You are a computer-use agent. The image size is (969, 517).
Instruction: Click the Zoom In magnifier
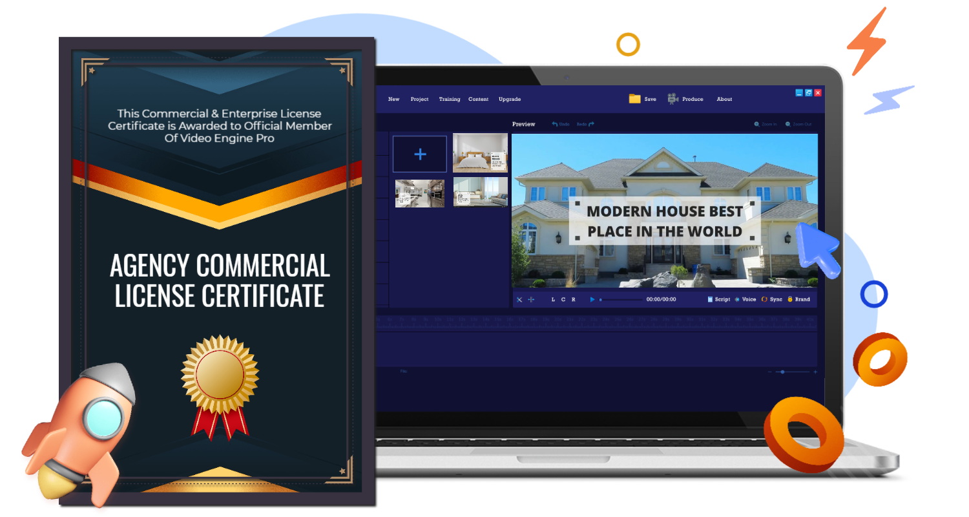point(757,124)
